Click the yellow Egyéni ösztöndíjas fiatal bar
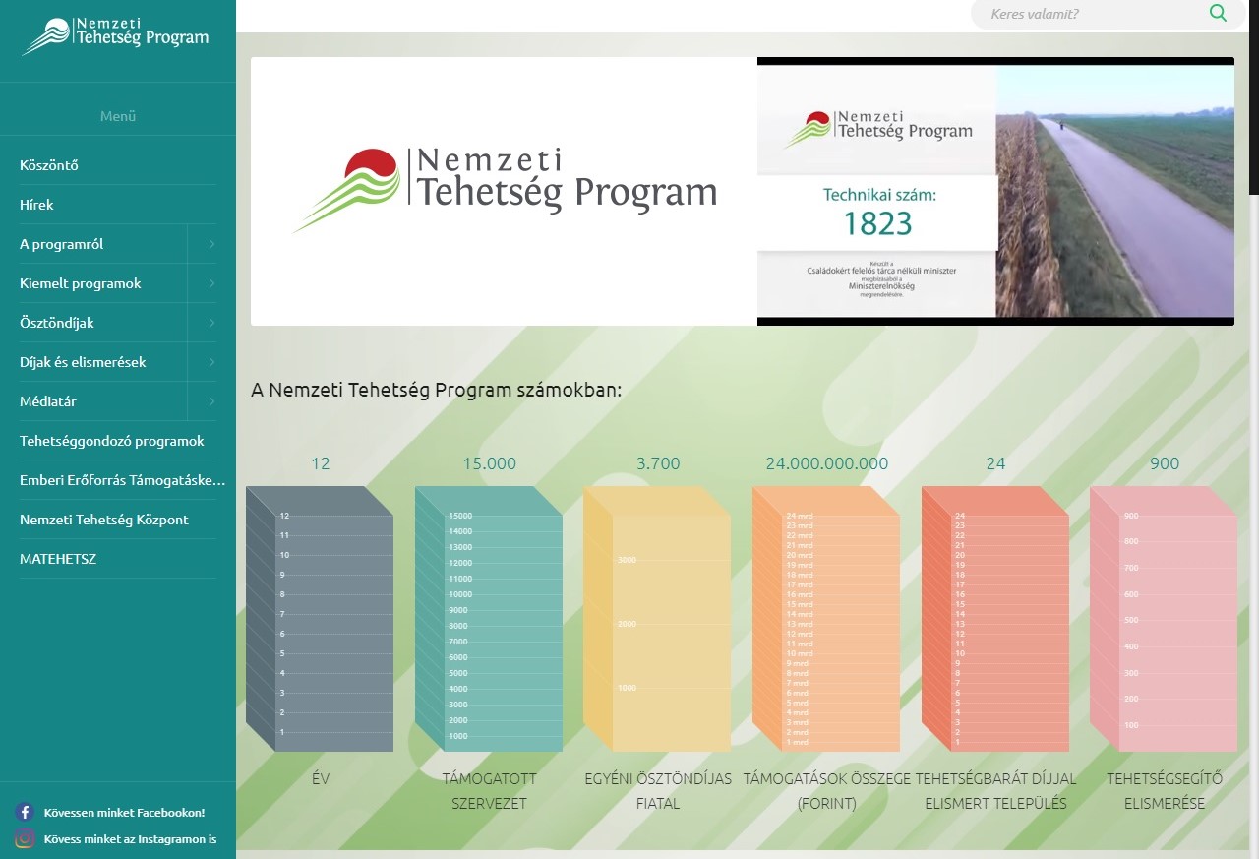Viewport: 1259px width, 859px height. (x=657, y=619)
